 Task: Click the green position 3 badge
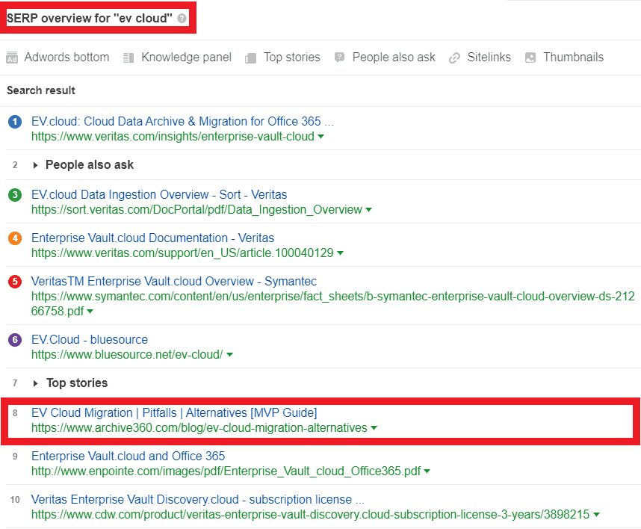coord(15,195)
